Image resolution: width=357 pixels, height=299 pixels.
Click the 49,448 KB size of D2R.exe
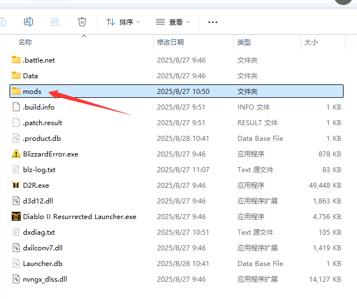[x=325, y=186]
